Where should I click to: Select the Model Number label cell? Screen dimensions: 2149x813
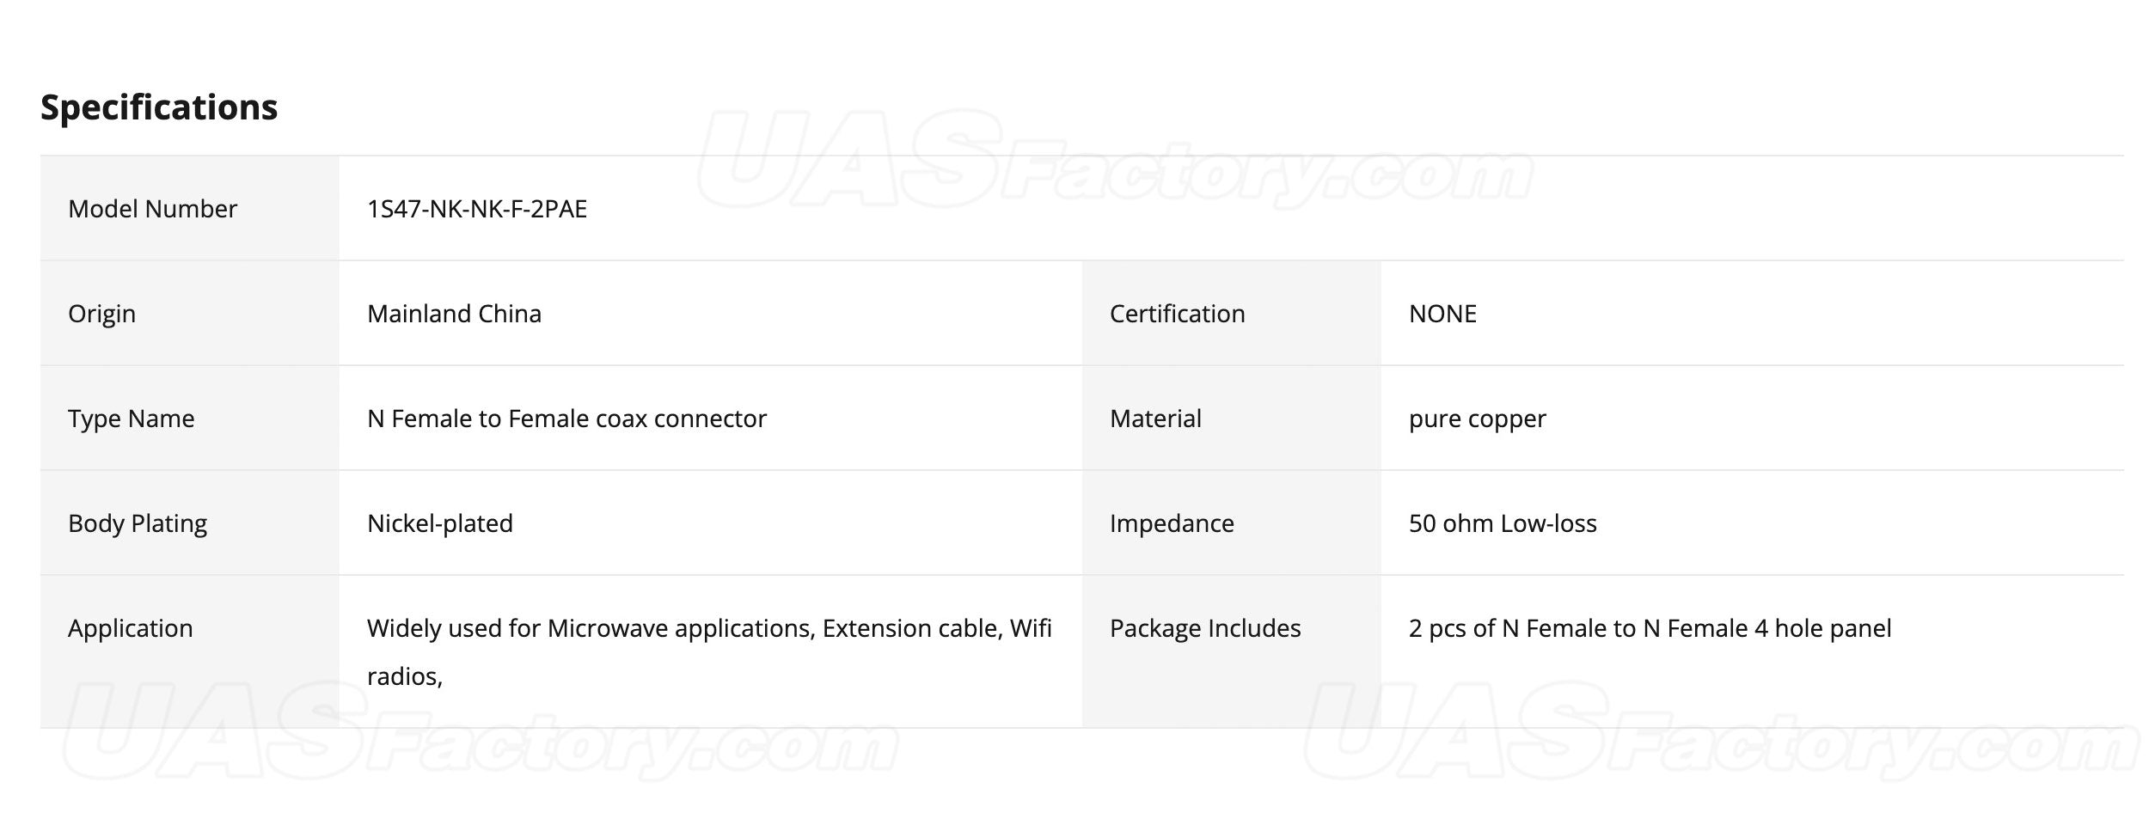click(189, 208)
